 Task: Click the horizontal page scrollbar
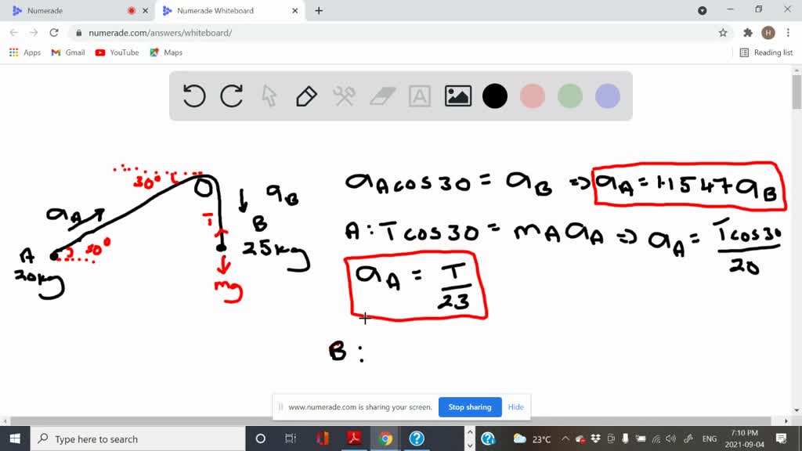click(391, 420)
